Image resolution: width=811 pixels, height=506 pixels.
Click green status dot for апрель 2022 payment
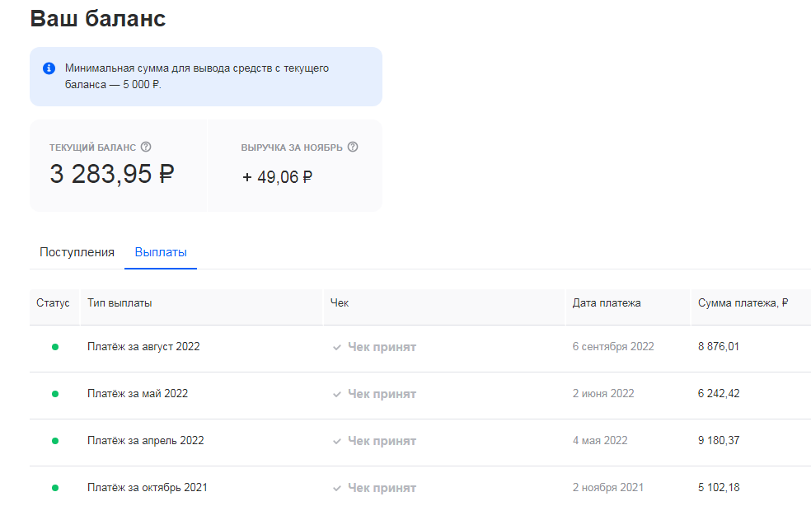55,441
